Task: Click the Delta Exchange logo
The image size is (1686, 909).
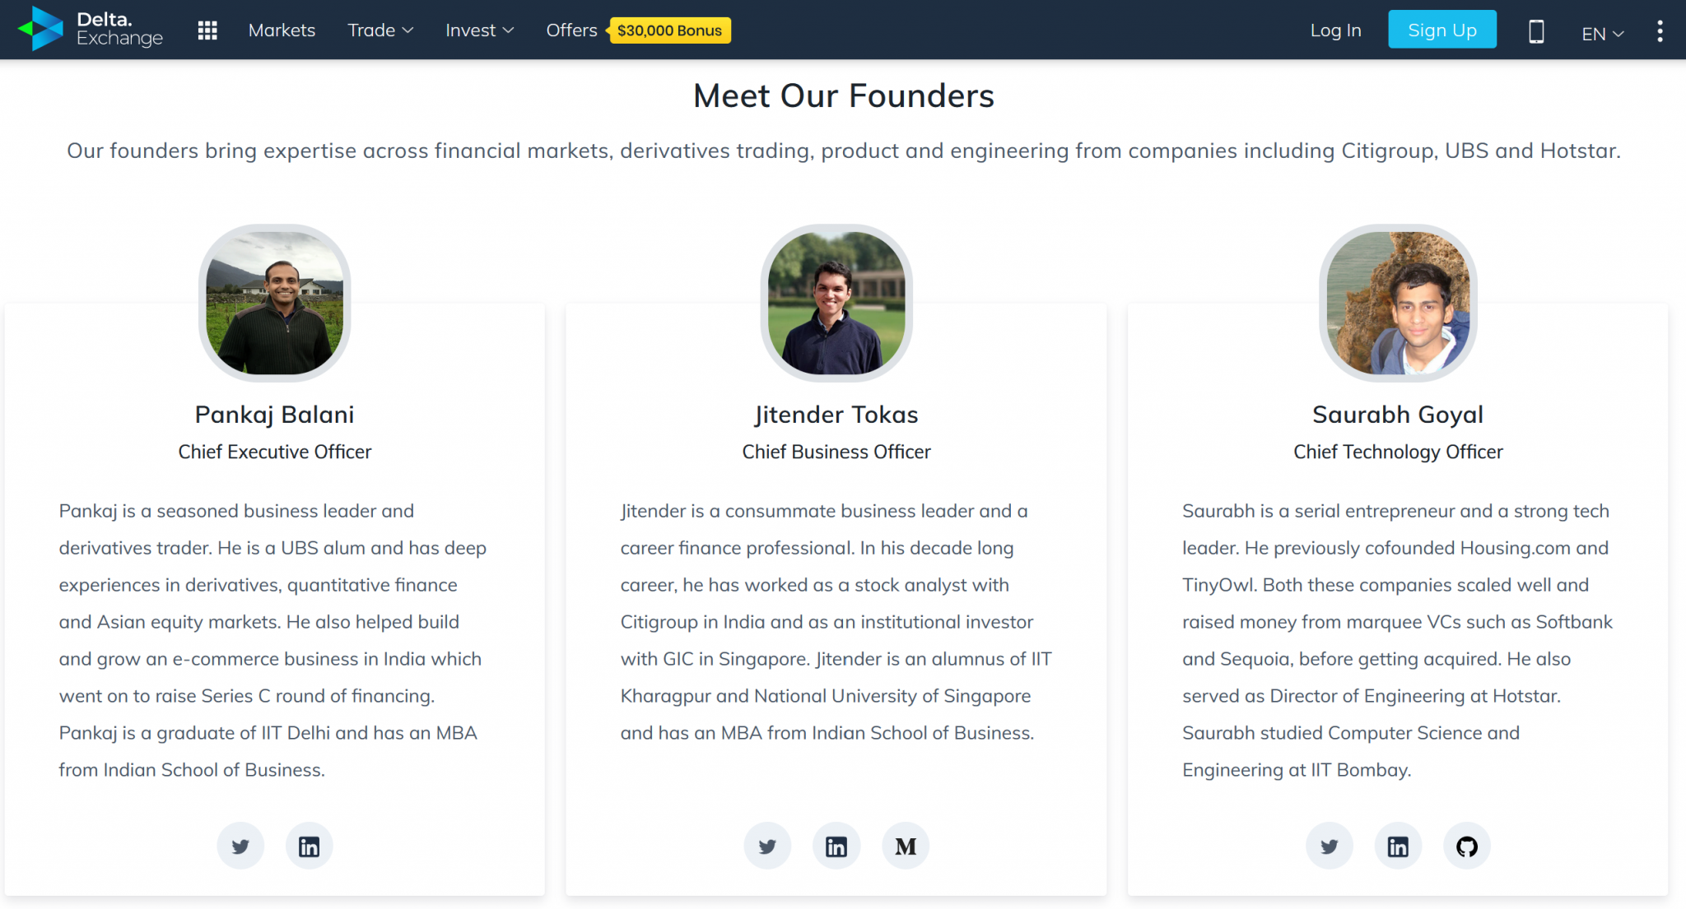Action: point(91,29)
